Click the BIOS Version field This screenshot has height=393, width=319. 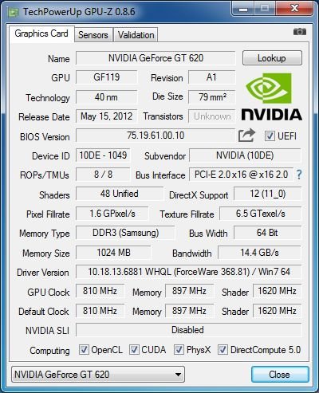point(156,136)
